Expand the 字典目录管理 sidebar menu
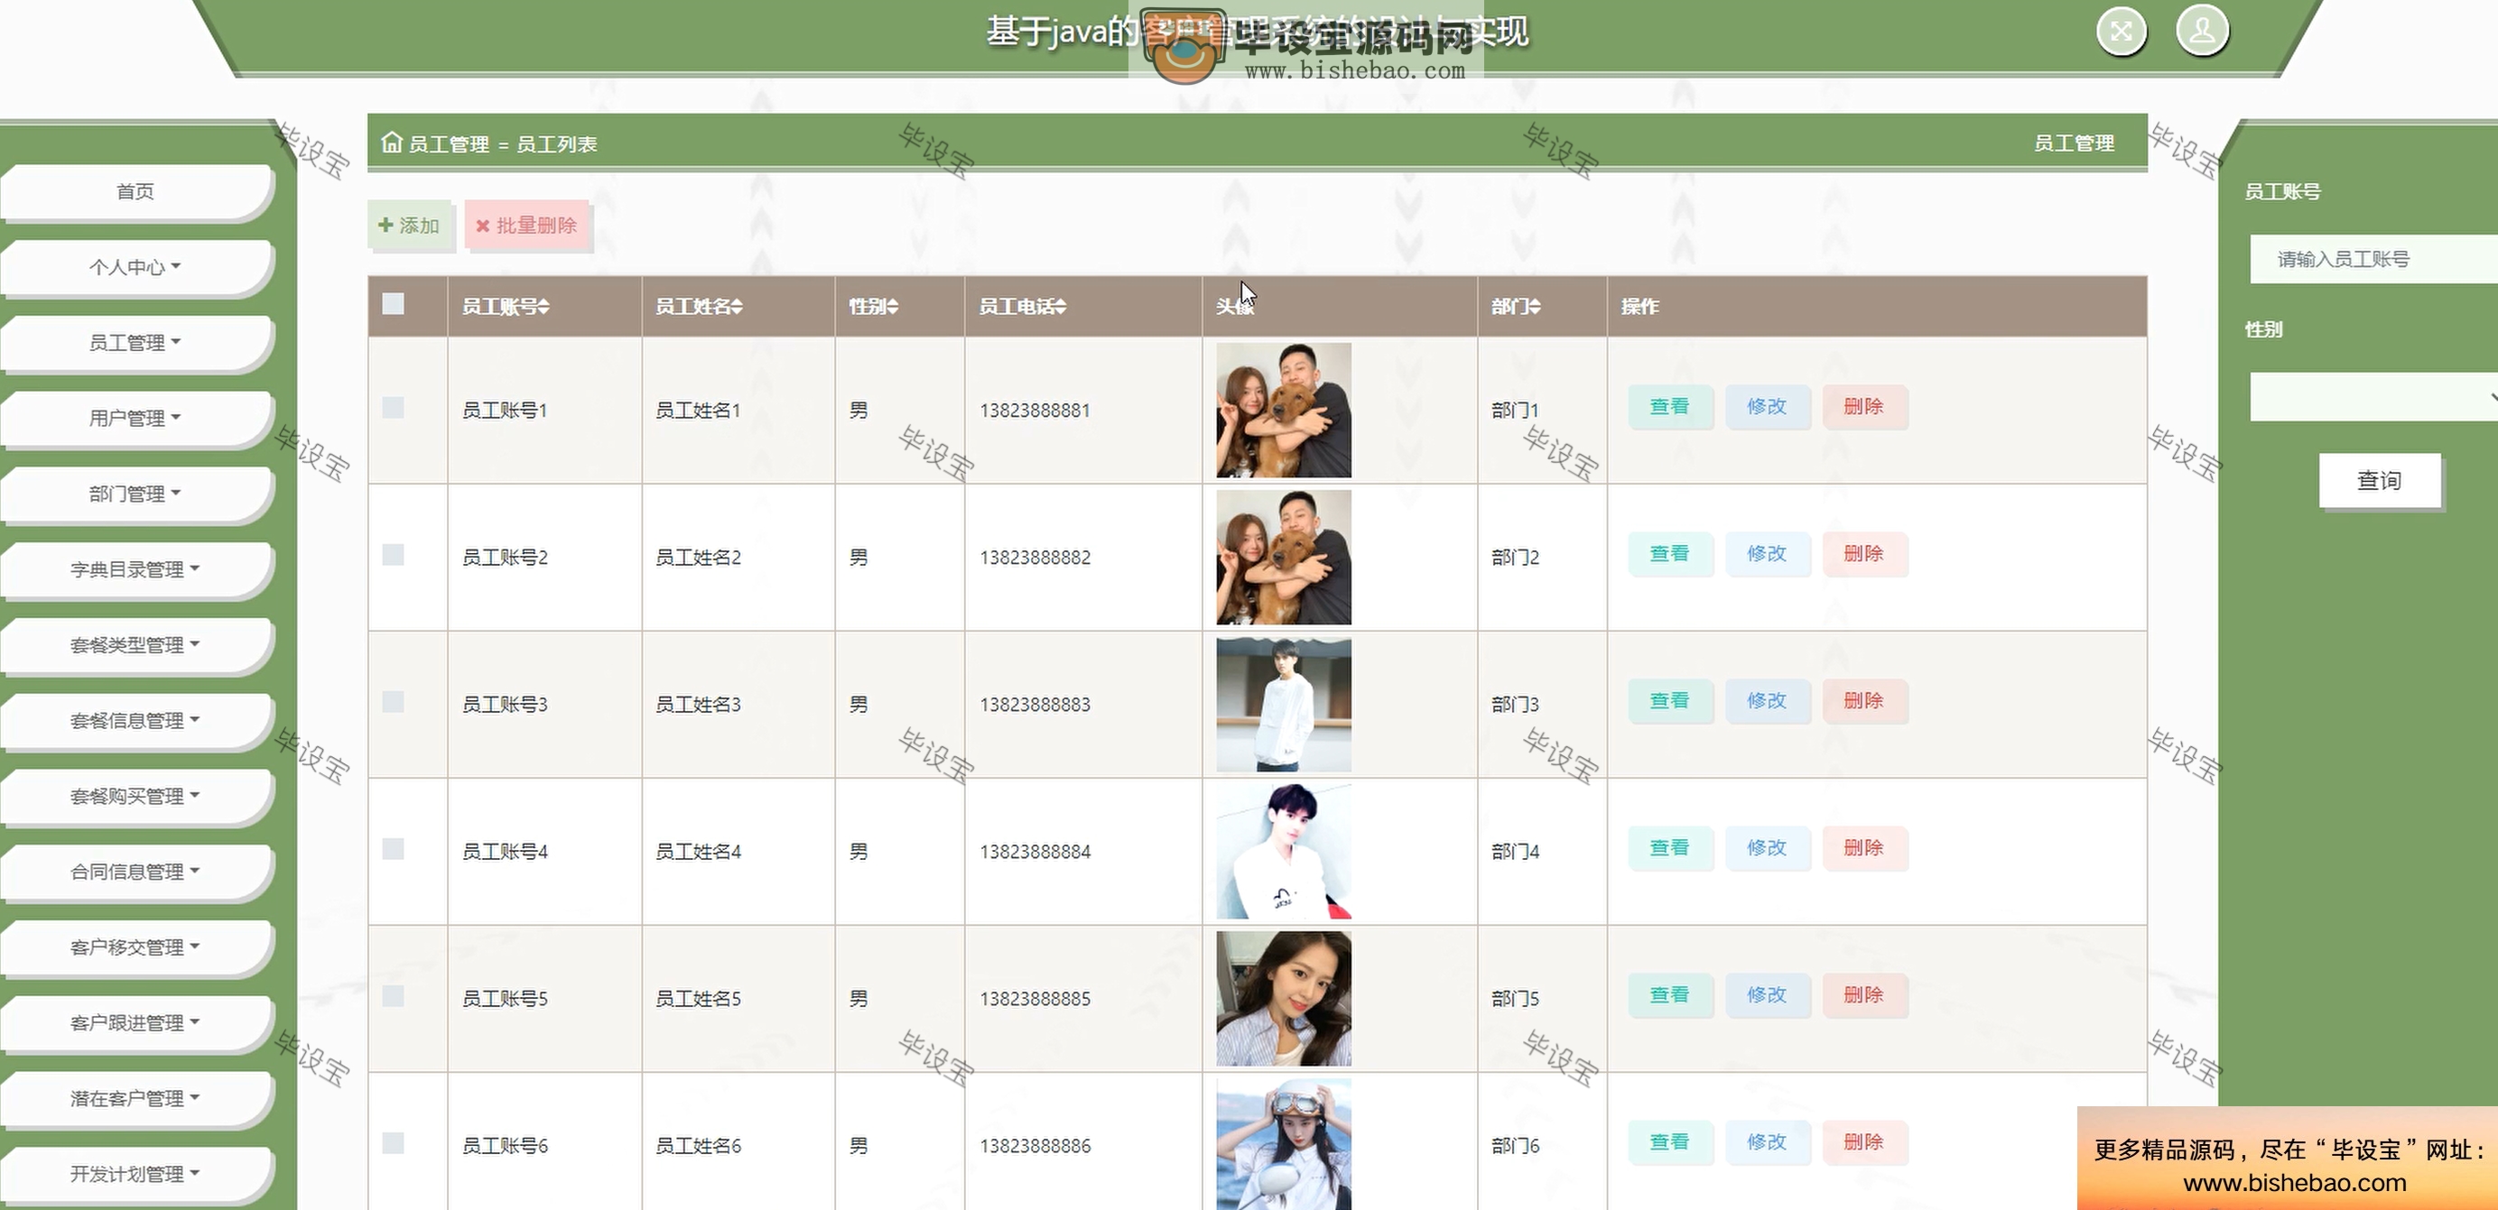 point(135,569)
